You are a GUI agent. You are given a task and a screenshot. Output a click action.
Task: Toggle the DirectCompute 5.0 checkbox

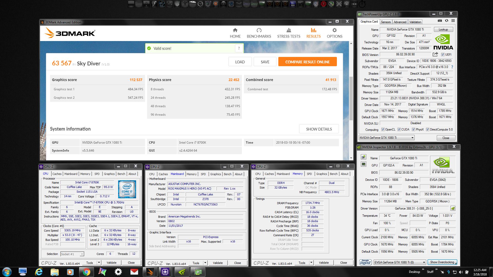[x=428, y=130]
